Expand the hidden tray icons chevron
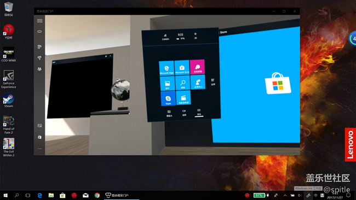 (285, 195)
